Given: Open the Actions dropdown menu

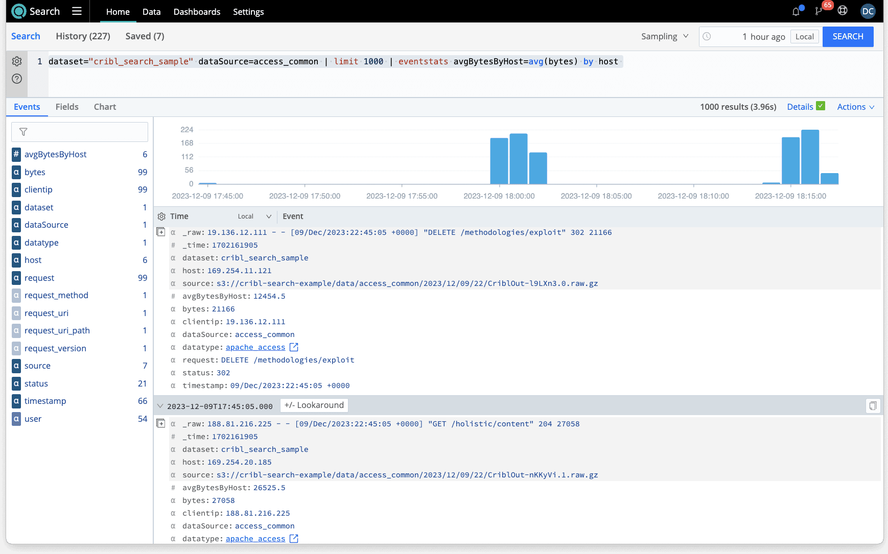Looking at the screenshot, I should click(x=855, y=107).
